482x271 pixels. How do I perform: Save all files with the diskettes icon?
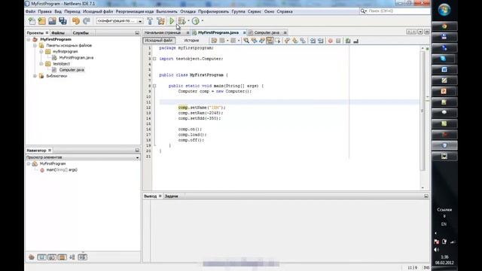point(63,21)
